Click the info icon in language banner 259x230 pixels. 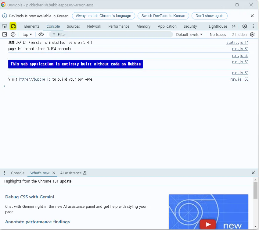pyautogui.click(x=5, y=16)
